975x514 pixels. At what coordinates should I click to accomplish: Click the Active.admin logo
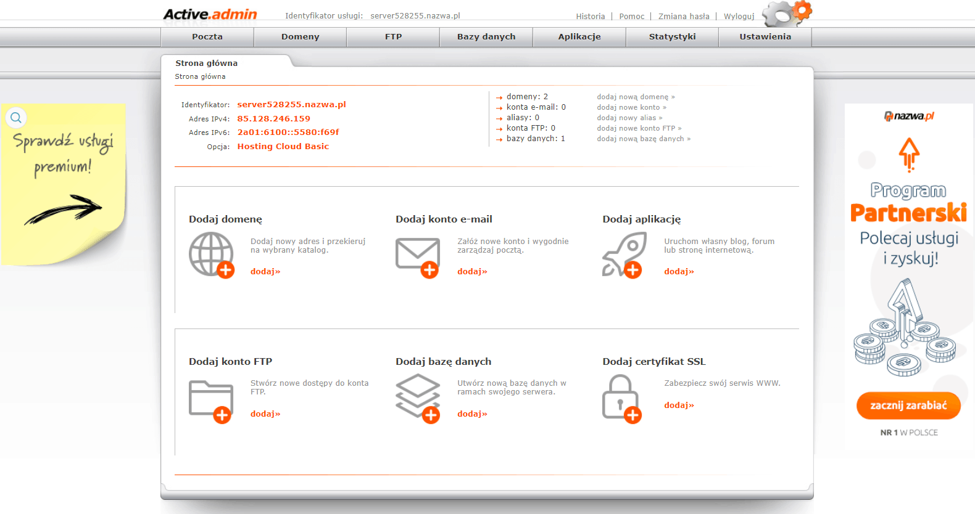click(x=210, y=14)
